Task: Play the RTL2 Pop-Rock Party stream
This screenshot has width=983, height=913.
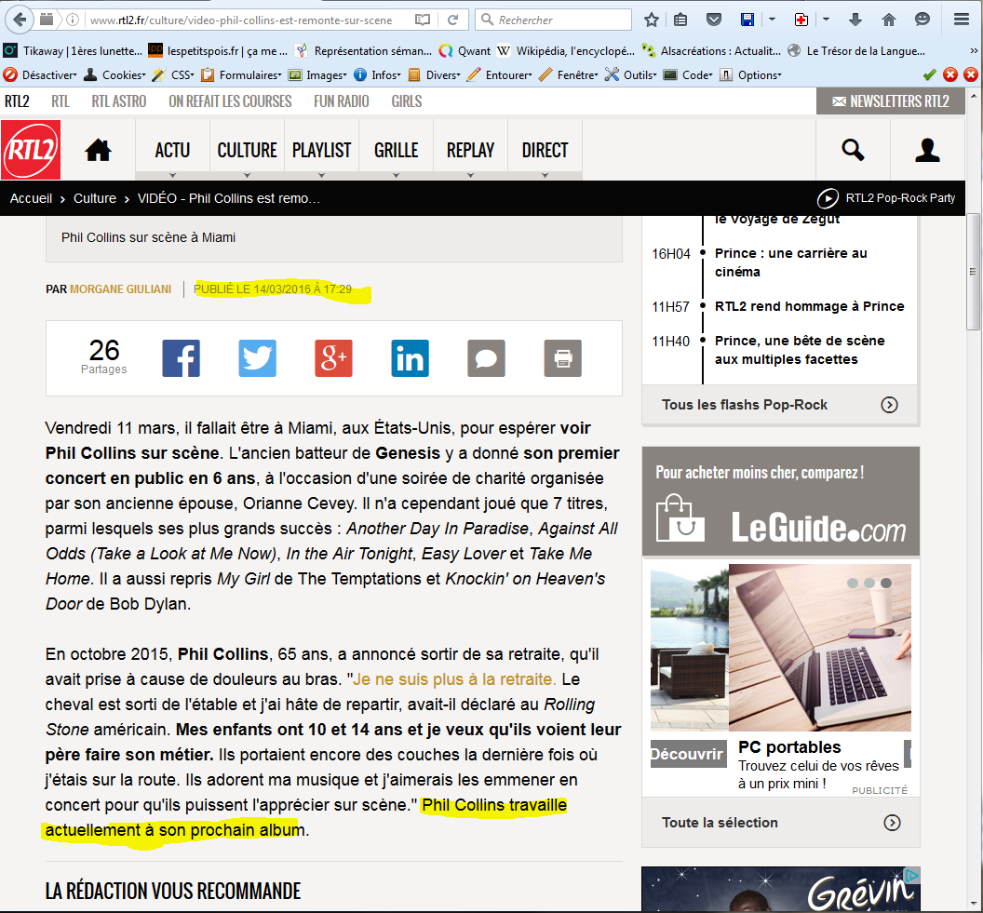Action: [x=828, y=198]
